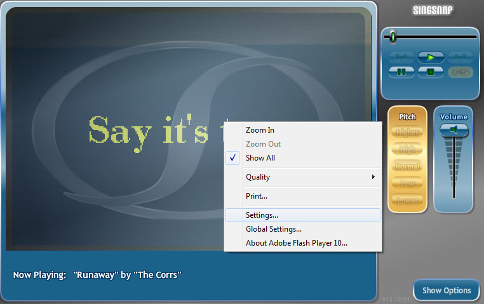The image size is (484, 304).
Task: Open Settings... from the context menu
Action: (x=303, y=215)
